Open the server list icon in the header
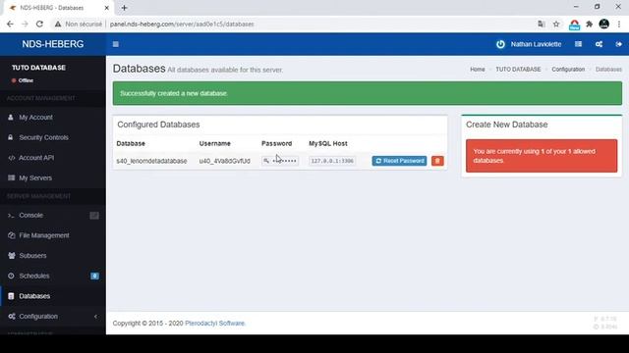The height and width of the screenshot is (353, 629). click(578, 44)
